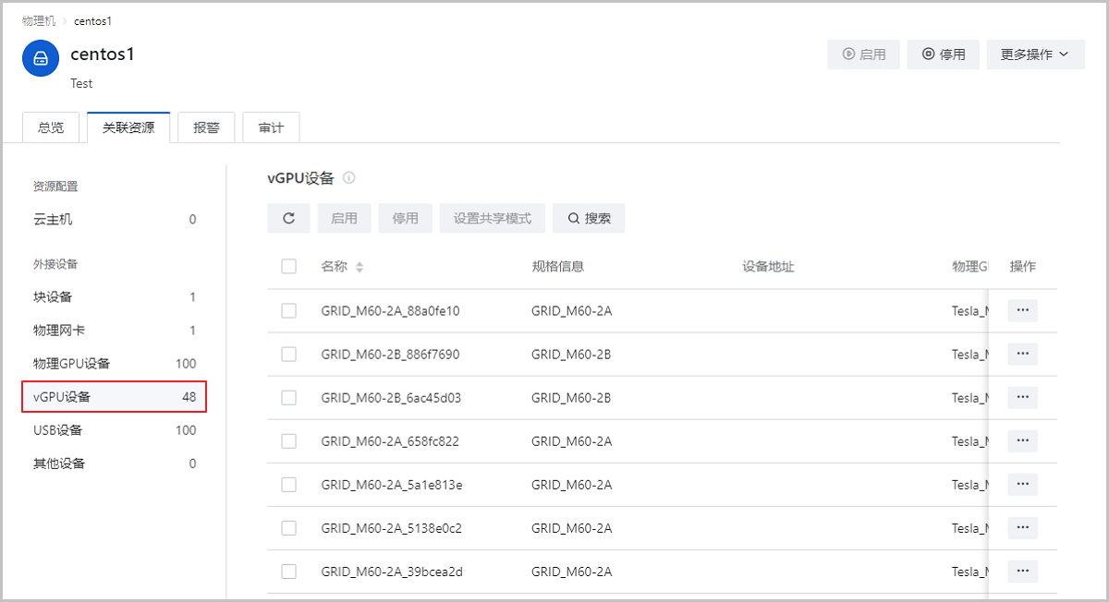The width and height of the screenshot is (1109, 602).
Task: Click the vertical scrollbar of the device table
Action: [989, 415]
